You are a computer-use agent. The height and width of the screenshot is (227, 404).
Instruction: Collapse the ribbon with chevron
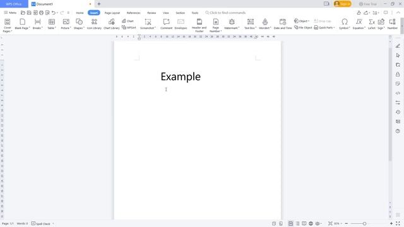(398, 13)
